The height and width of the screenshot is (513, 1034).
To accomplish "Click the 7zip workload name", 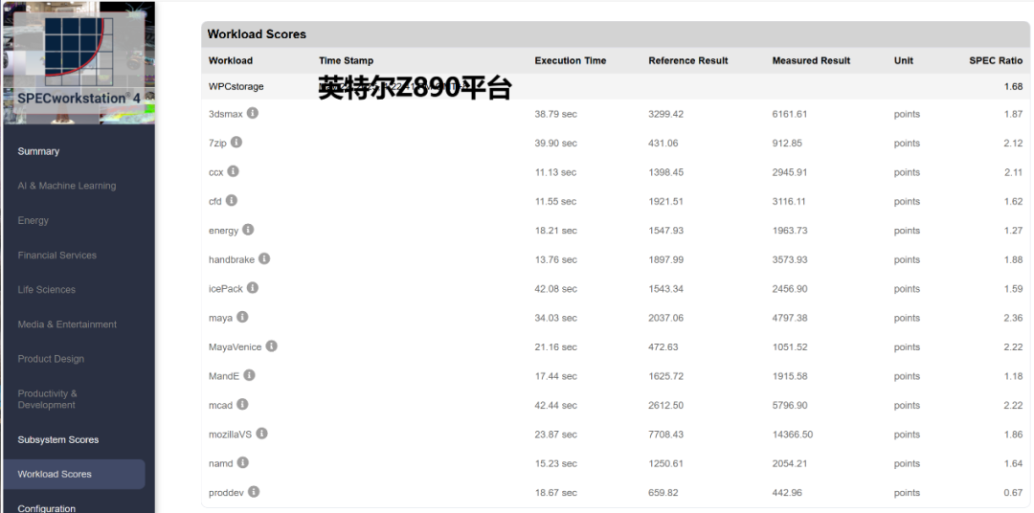I will (x=217, y=144).
